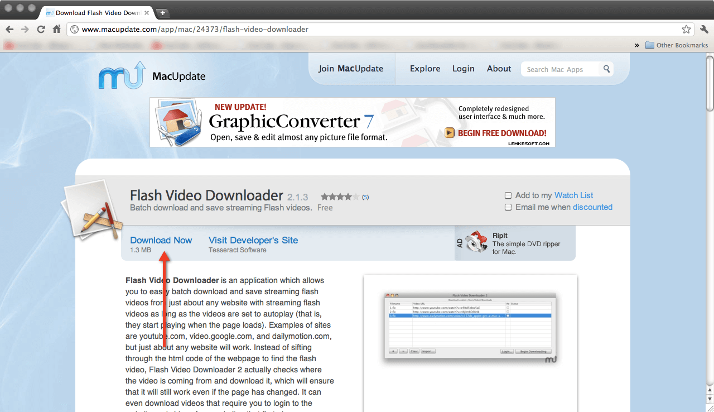
Task: Check the Add to my Watch List box
Action: point(508,195)
